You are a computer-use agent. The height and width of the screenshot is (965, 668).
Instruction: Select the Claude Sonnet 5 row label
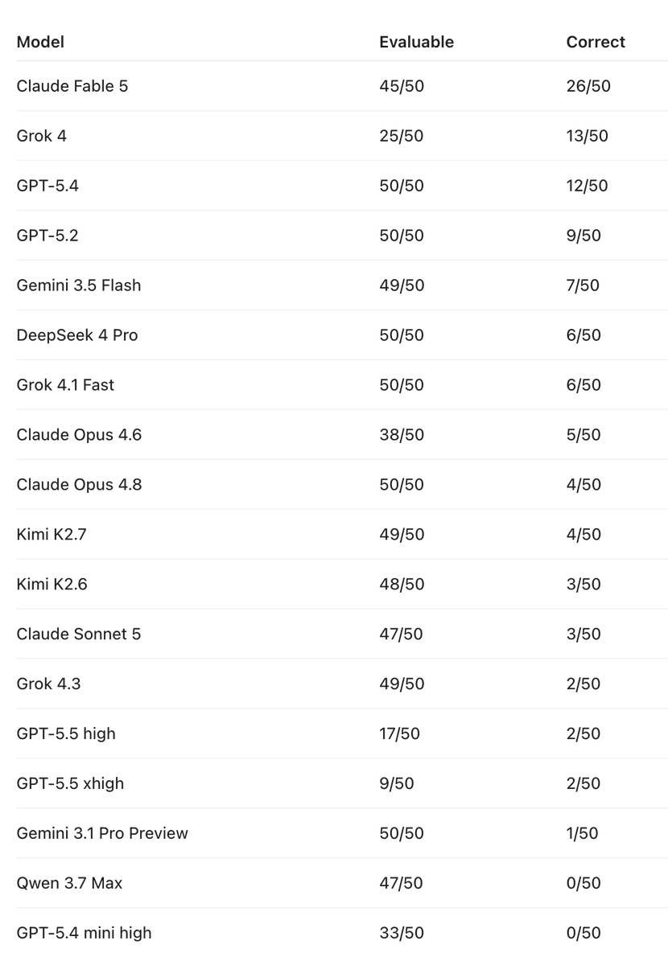tap(79, 634)
